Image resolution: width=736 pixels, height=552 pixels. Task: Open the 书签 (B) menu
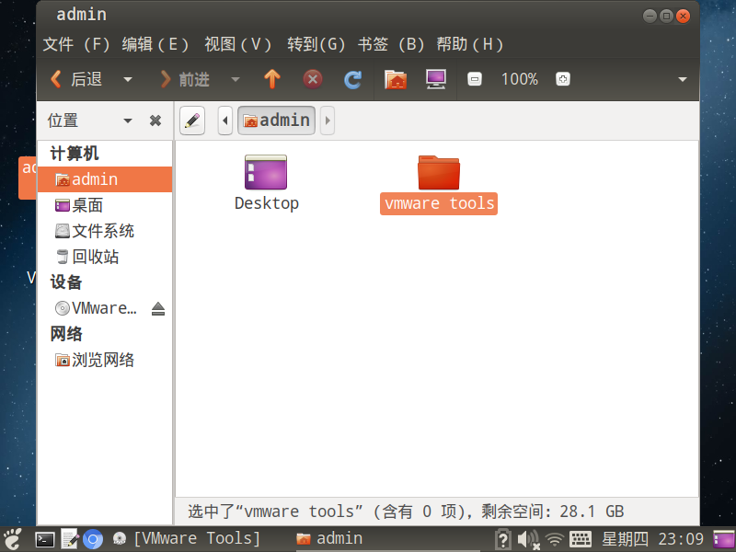coord(391,44)
